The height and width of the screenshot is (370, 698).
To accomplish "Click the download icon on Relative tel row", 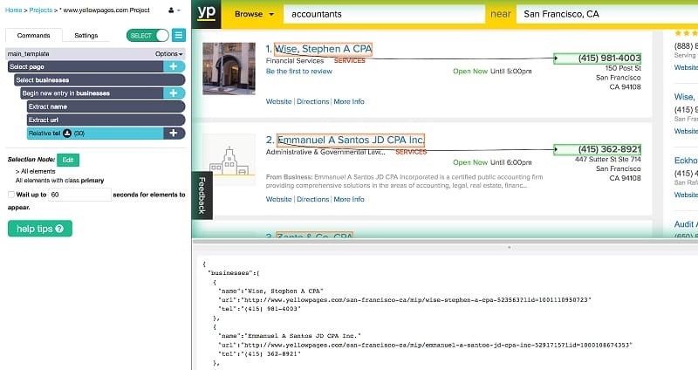I will [67, 134].
